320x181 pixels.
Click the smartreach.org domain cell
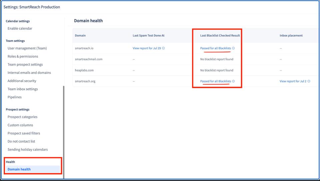(x=85, y=81)
